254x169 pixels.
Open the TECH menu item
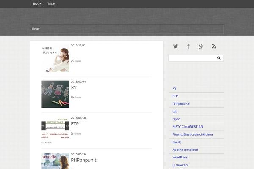pyautogui.click(x=51, y=4)
